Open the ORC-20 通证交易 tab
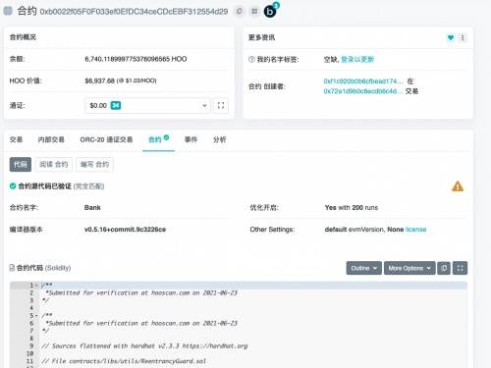The height and width of the screenshot is (368, 491). coord(106,139)
